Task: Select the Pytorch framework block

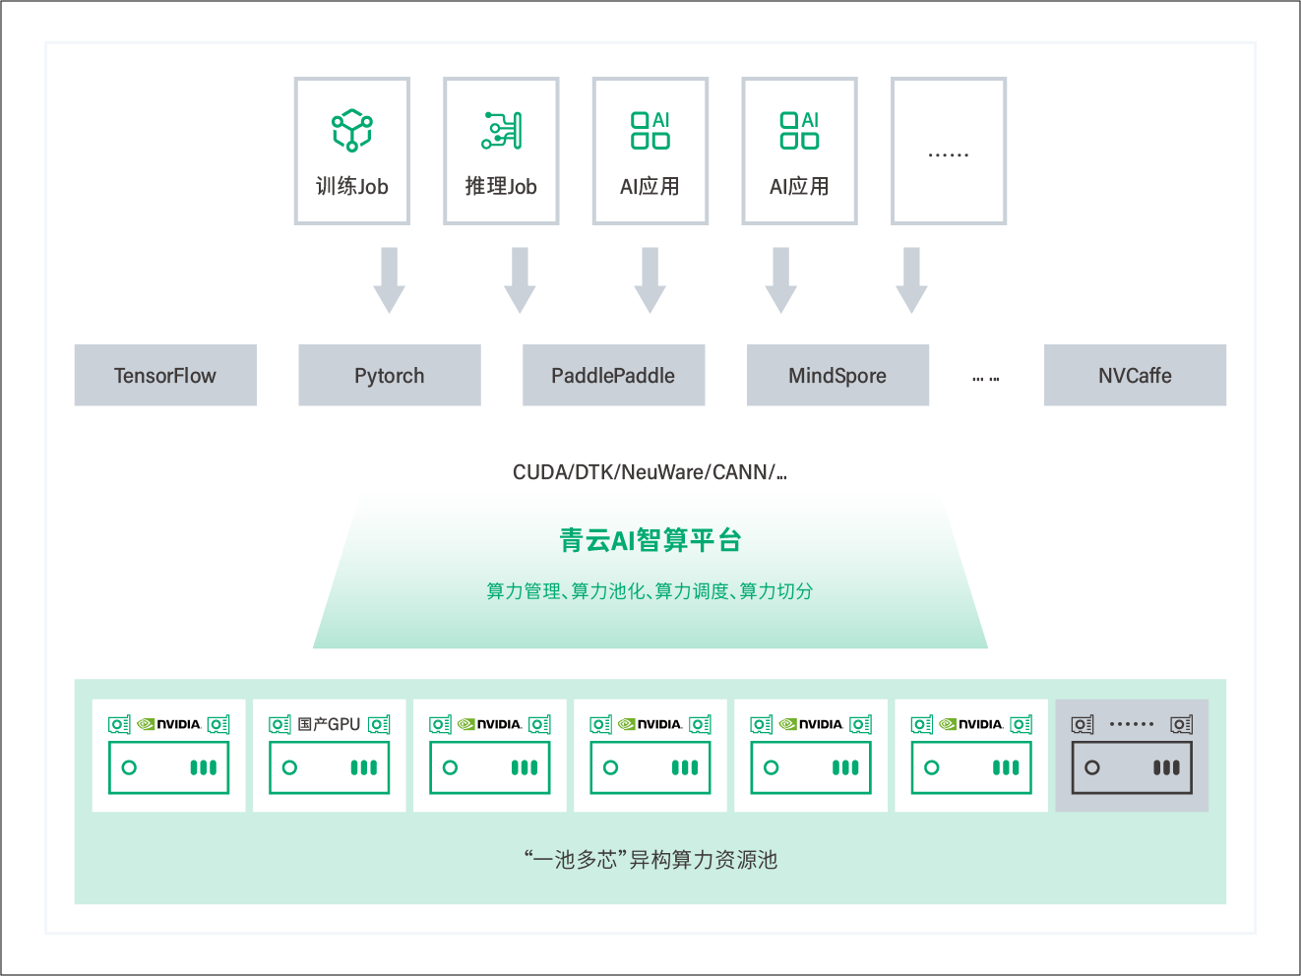Action: [390, 375]
